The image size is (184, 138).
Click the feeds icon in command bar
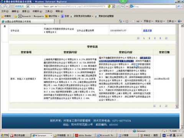(127, 21)
